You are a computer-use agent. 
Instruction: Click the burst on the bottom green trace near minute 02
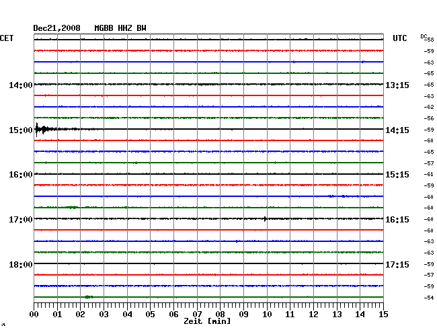coord(89,297)
